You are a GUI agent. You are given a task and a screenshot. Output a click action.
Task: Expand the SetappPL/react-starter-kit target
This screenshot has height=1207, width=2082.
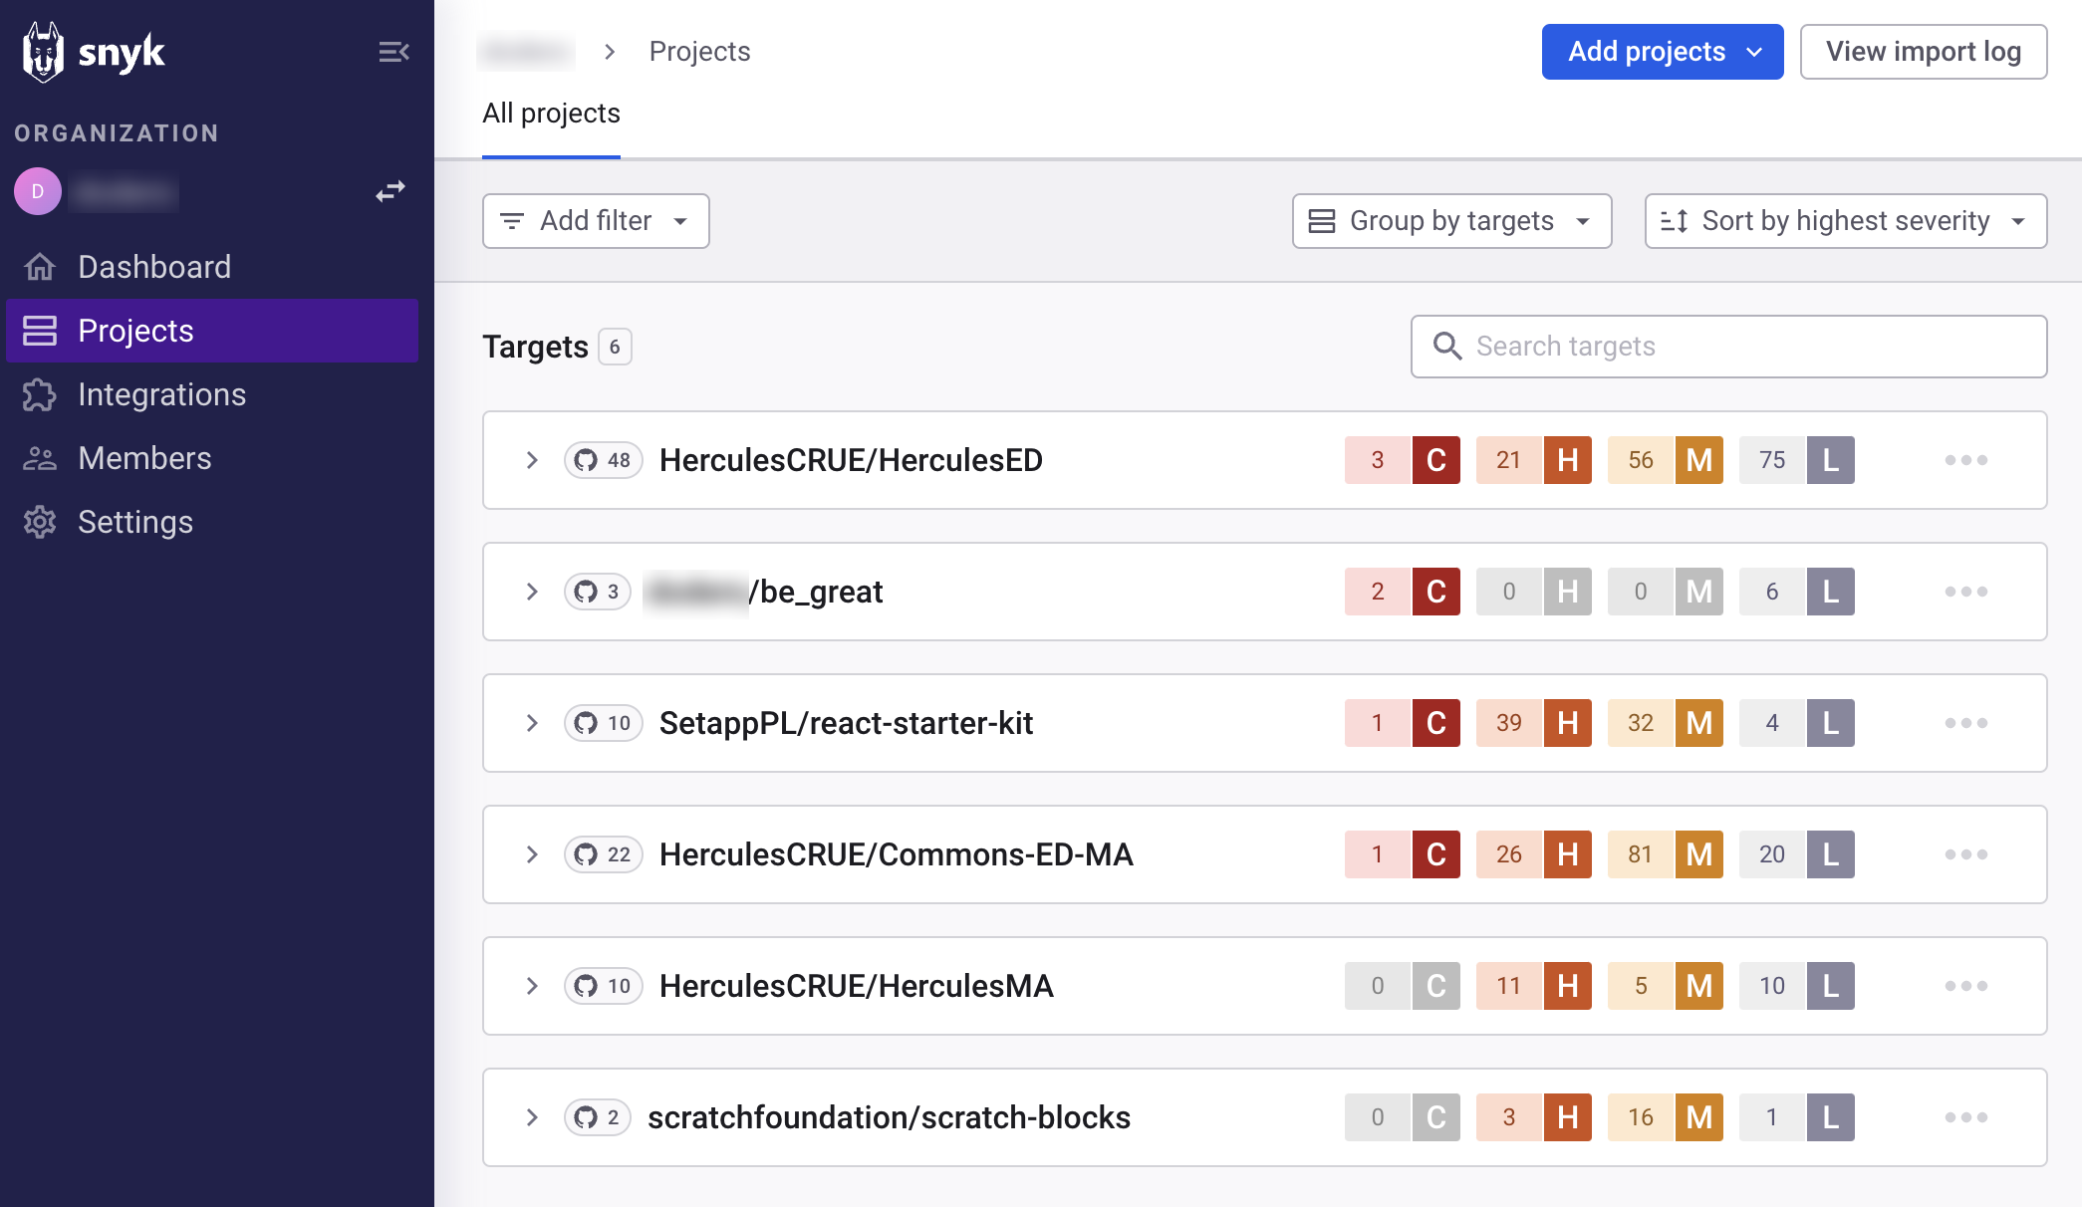[x=532, y=723]
